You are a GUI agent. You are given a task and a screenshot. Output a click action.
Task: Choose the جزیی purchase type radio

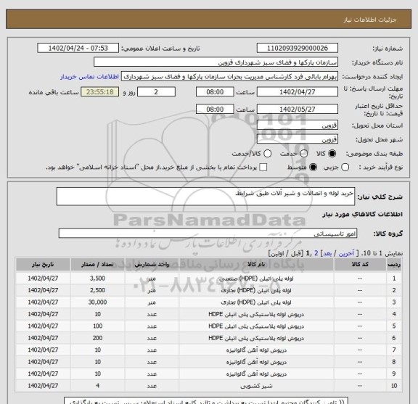tap(345, 168)
